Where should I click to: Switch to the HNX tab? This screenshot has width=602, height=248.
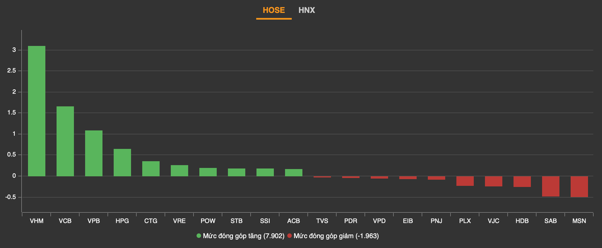pyautogui.click(x=307, y=10)
